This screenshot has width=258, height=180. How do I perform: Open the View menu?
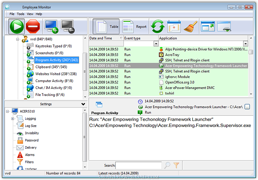[30, 14]
